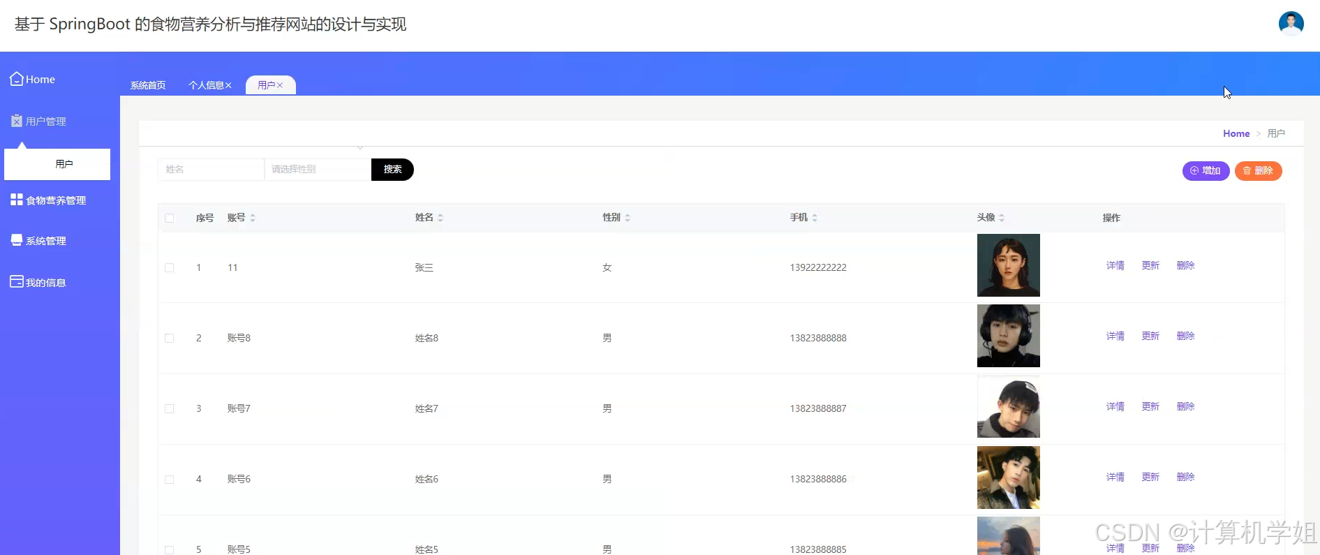Screen dimensions: 1320x555
Task: Click the 系统管理 monitor icon
Action: tap(17, 240)
